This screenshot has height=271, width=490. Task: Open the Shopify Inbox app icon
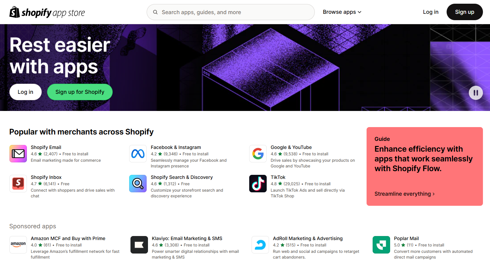(18, 184)
